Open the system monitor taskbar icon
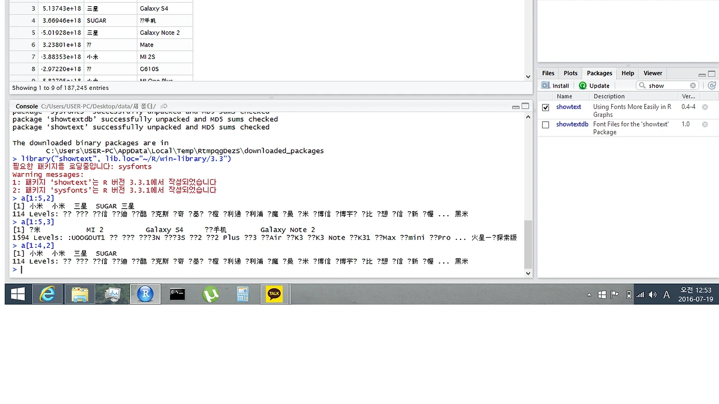 (112, 294)
